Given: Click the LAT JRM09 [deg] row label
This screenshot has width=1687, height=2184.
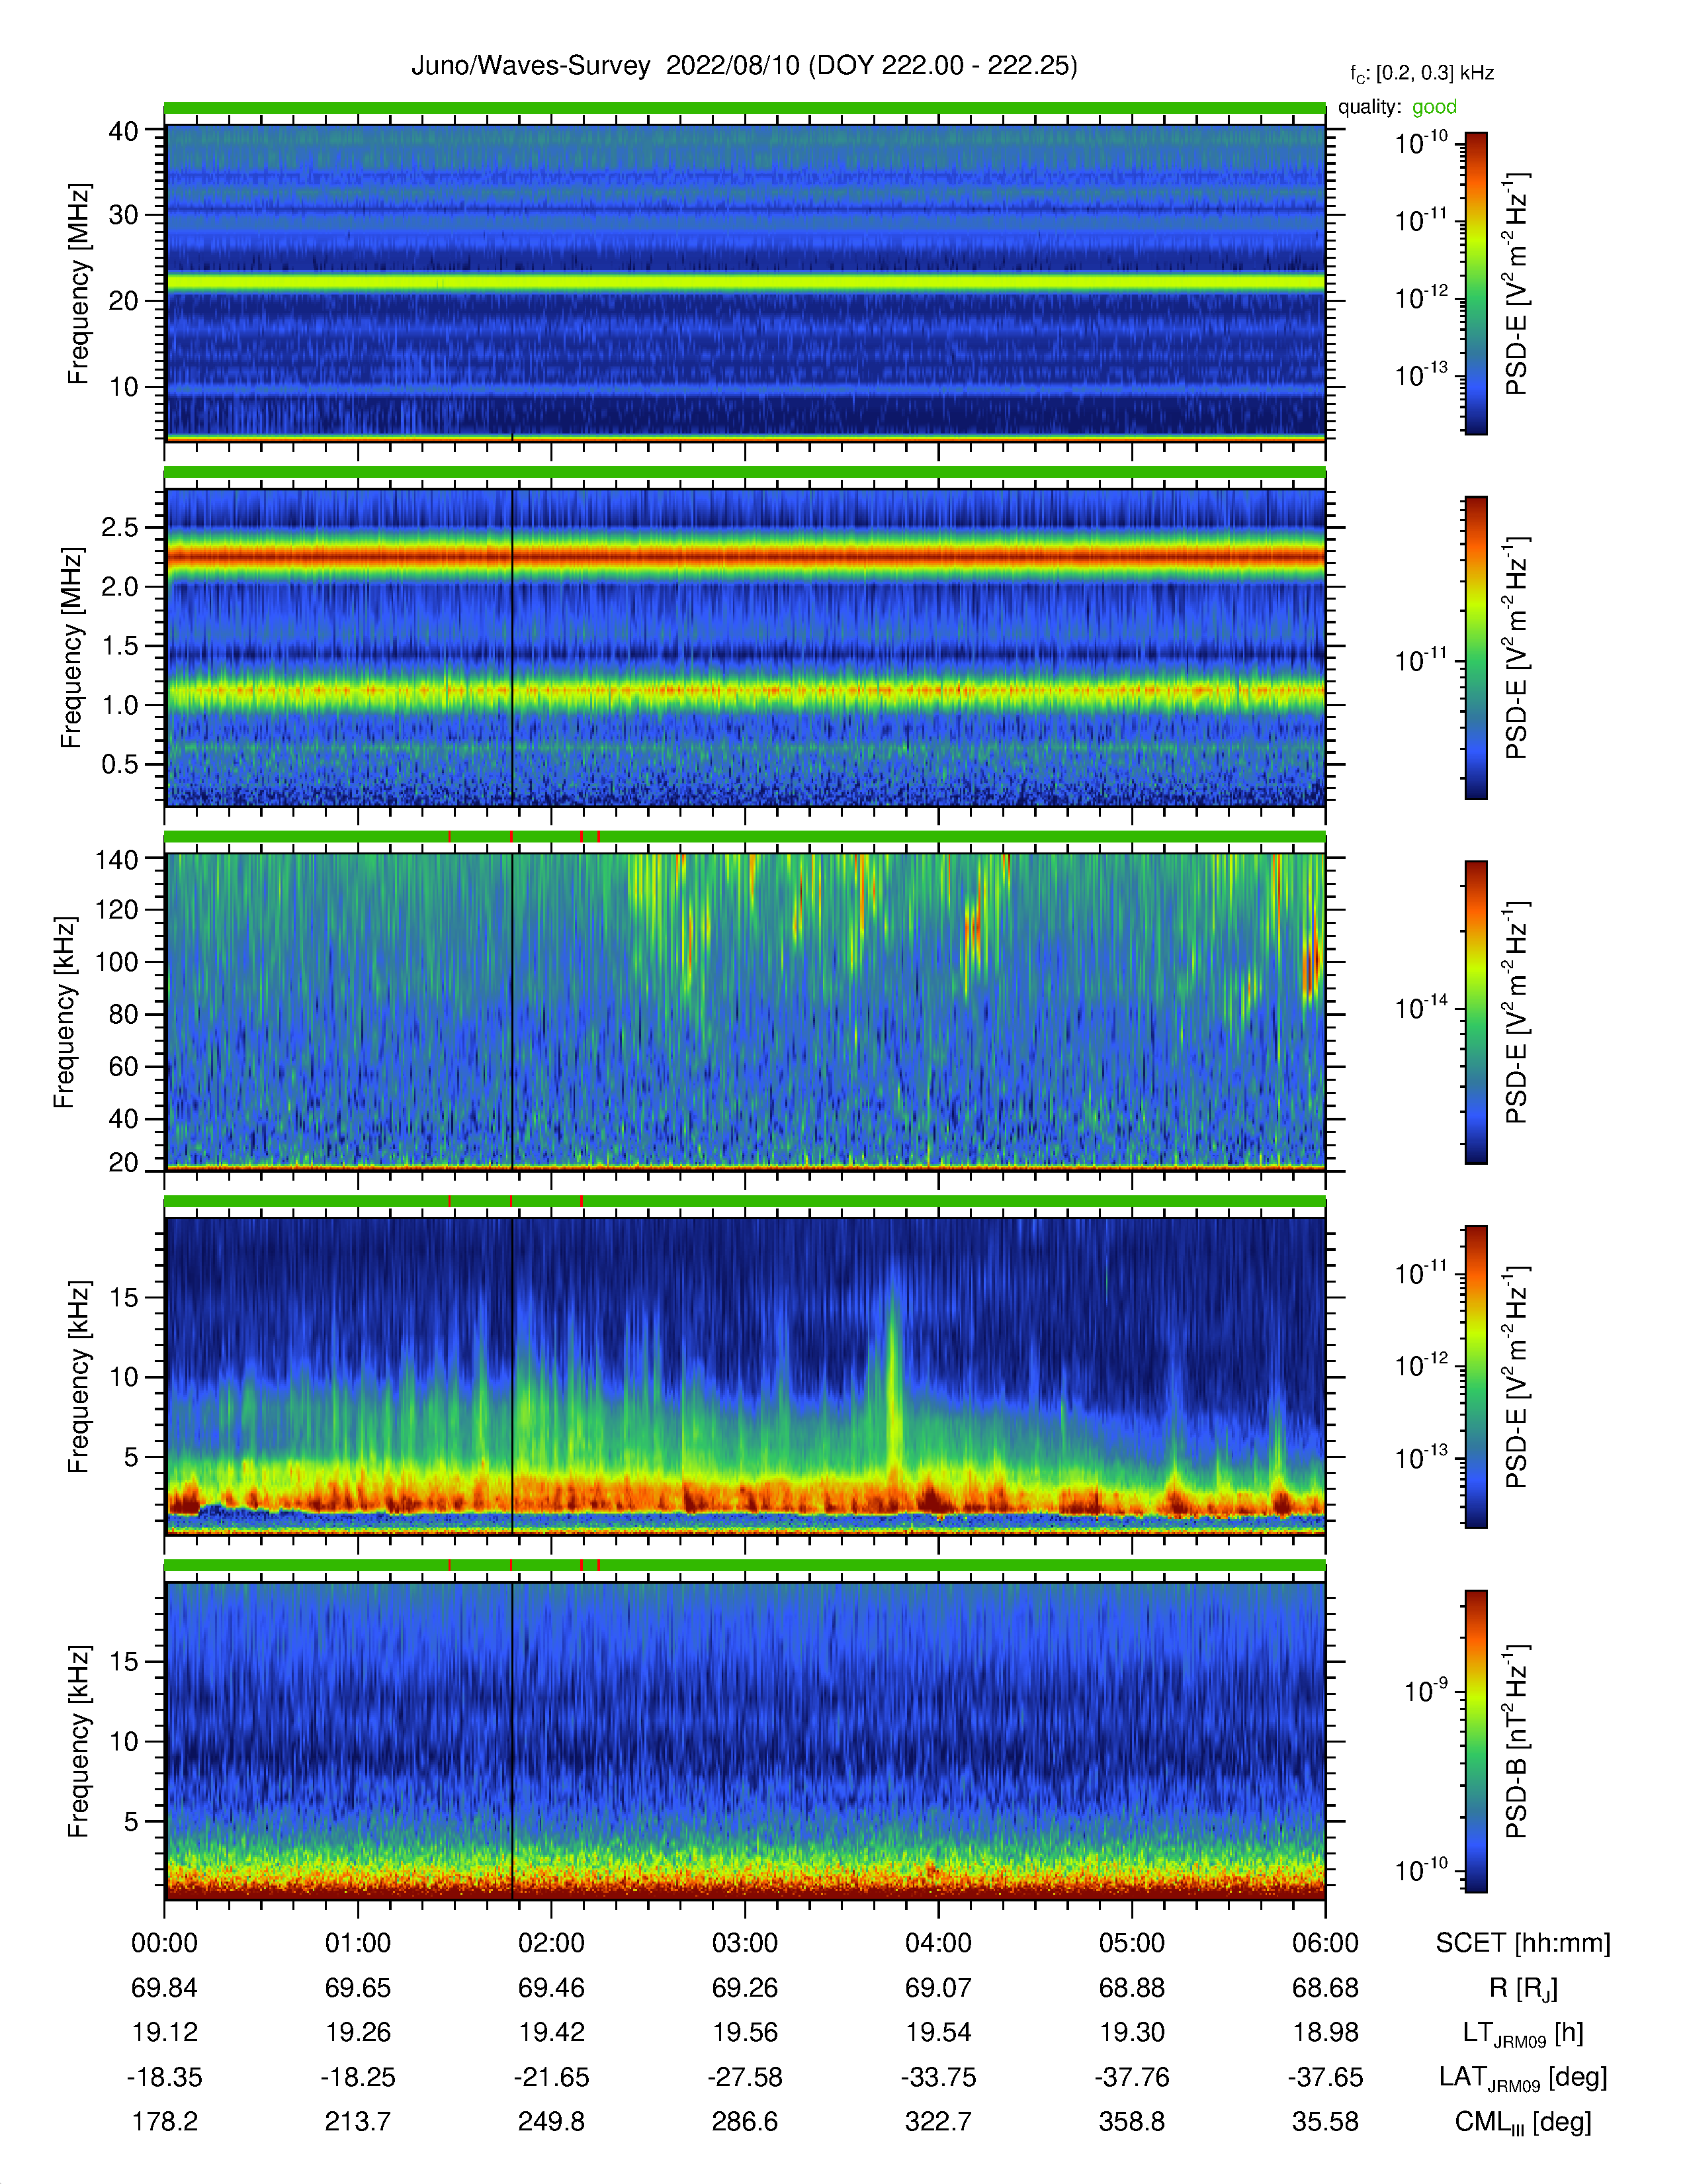Looking at the screenshot, I should click(1523, 2078).
